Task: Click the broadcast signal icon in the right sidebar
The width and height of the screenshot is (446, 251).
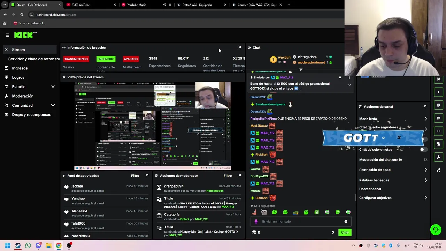Action: tap(438, 131)
